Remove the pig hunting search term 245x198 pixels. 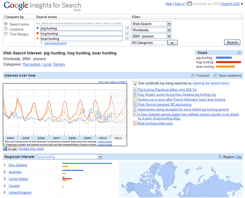pyautogui.click(x=127, y=28)
